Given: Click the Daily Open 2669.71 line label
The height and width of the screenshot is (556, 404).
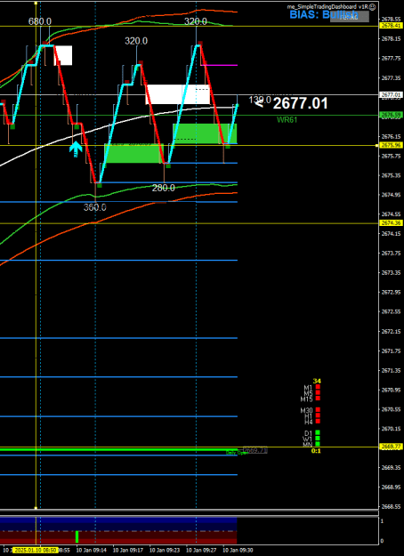Looking at the screenshot, I should 246,451.
